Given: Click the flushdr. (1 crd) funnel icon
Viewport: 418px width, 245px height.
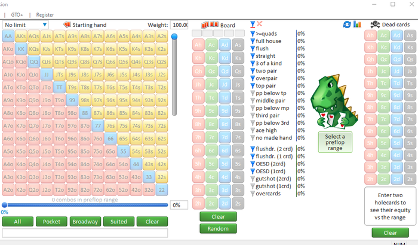Looking at the screenshot, I should (253, 157).
